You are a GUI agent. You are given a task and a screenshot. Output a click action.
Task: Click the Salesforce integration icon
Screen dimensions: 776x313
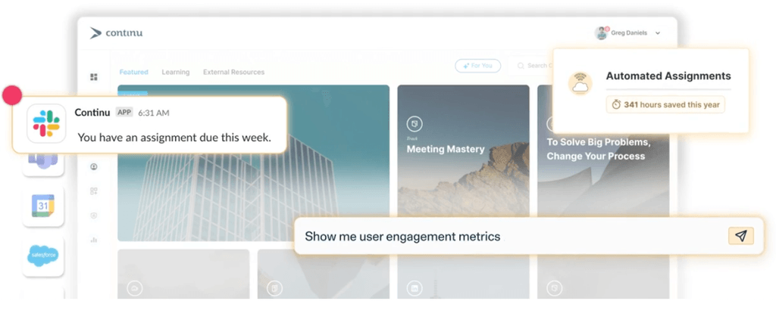pos(43,256)
